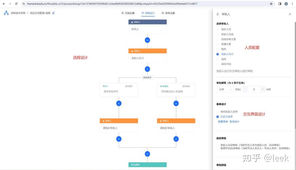Open the 条件1 condition card
This screenshot has width=296, height=170.
click(119, 90)
